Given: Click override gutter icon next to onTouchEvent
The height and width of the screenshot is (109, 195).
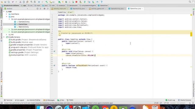Looking at the screenshot, I should (54, 65).
